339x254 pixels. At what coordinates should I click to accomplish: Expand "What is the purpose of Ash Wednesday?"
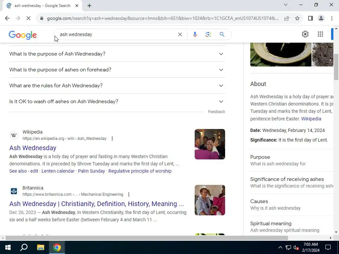tap(117, 54)
